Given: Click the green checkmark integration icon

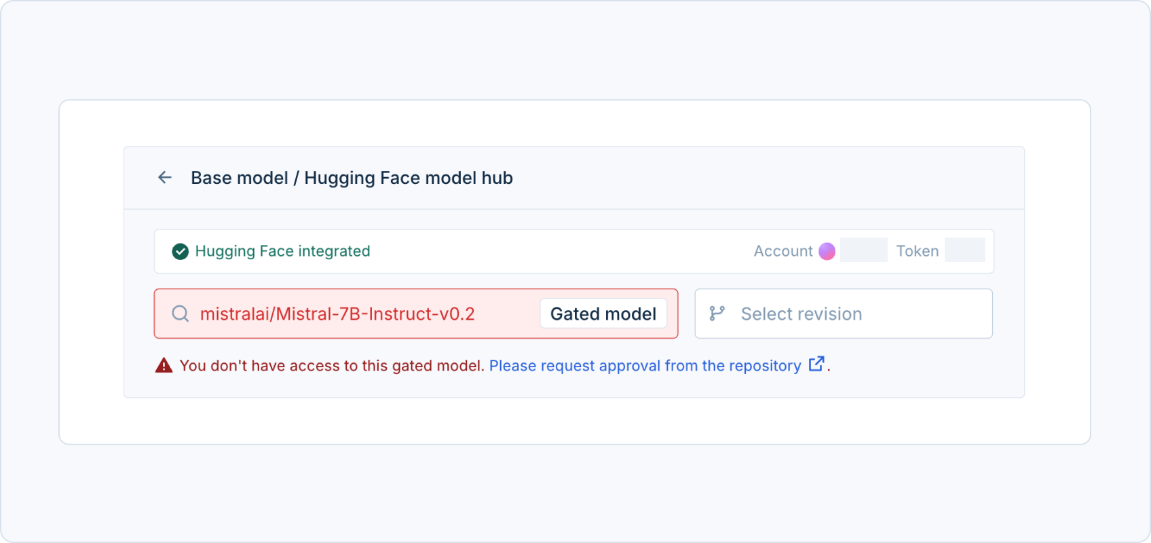Looking at the screenshot, I should [x=180, y=252].
